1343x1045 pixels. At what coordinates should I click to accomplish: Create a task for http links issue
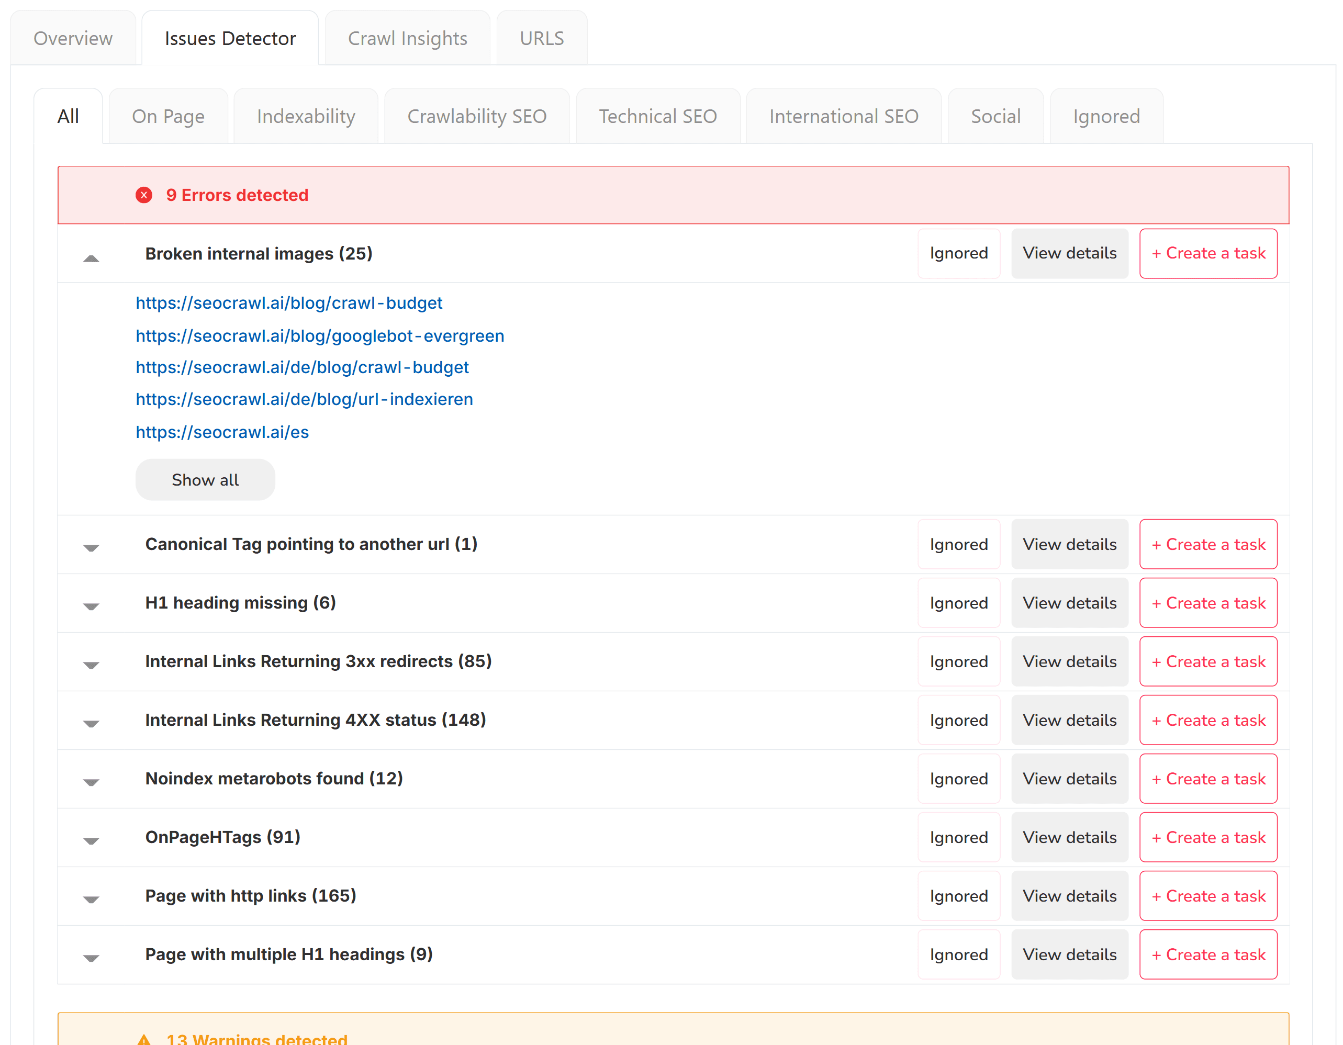1208,896
